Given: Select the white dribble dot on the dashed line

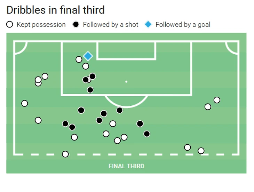Looking at the screenshot, I should point(65,154).
